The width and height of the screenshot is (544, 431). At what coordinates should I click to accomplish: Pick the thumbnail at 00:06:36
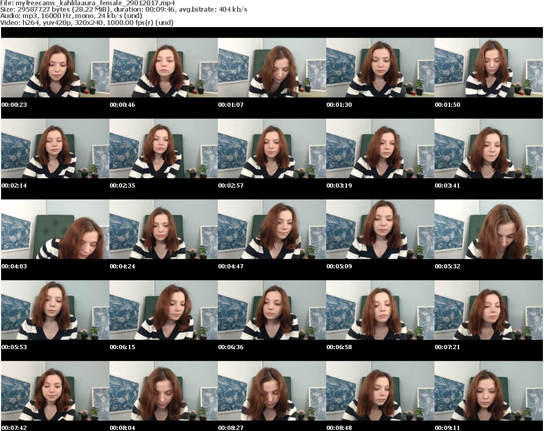pos(271,310)
